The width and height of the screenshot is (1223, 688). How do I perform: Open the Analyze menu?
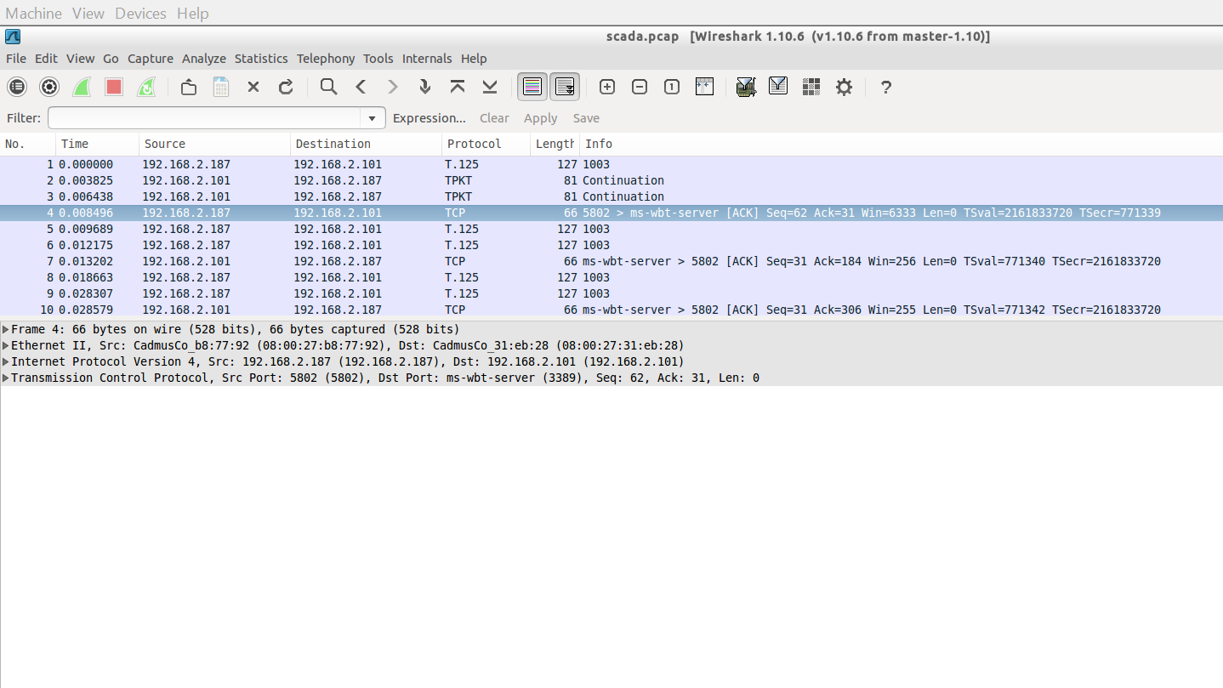click(x=204, y=59)
